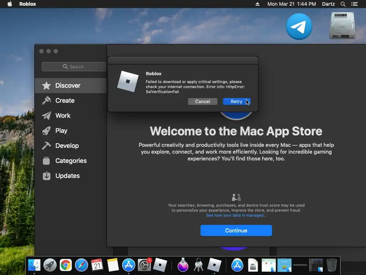Viewport: 366px width, 275px height.
Task: Select Play in the App Store sidebar
Action: click(x=70, y=130)
